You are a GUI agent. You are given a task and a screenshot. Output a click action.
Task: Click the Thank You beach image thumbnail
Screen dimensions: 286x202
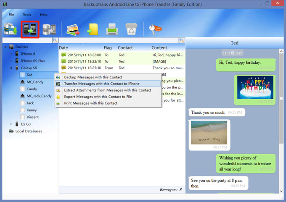tap(209, 132)
